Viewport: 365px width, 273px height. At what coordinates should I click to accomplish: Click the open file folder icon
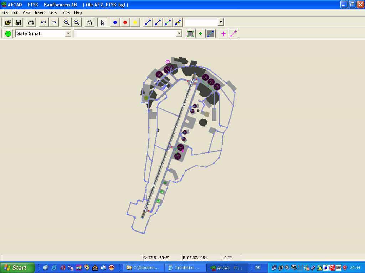pyautogui.click(x=8, y=22)
